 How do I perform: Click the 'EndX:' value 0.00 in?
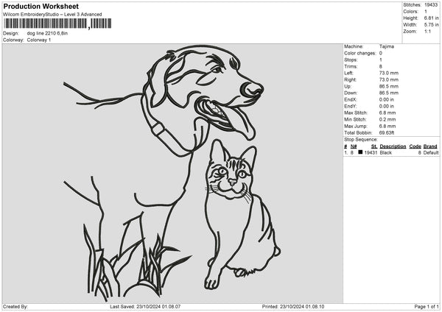[x=387, y=99]
